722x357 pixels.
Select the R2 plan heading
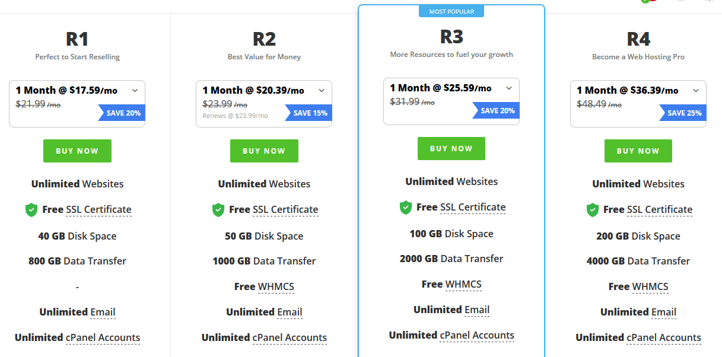[x=264, y=39]
